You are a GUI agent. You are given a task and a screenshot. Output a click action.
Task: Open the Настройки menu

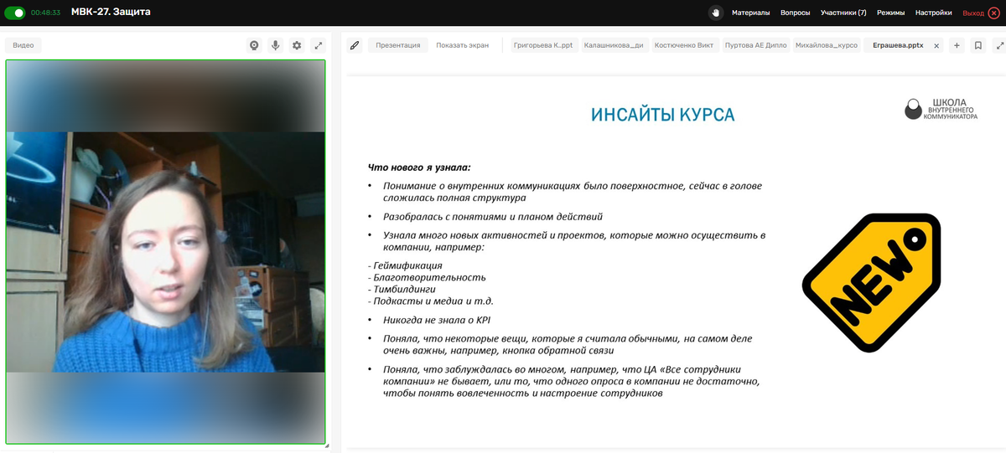[933, 13]
